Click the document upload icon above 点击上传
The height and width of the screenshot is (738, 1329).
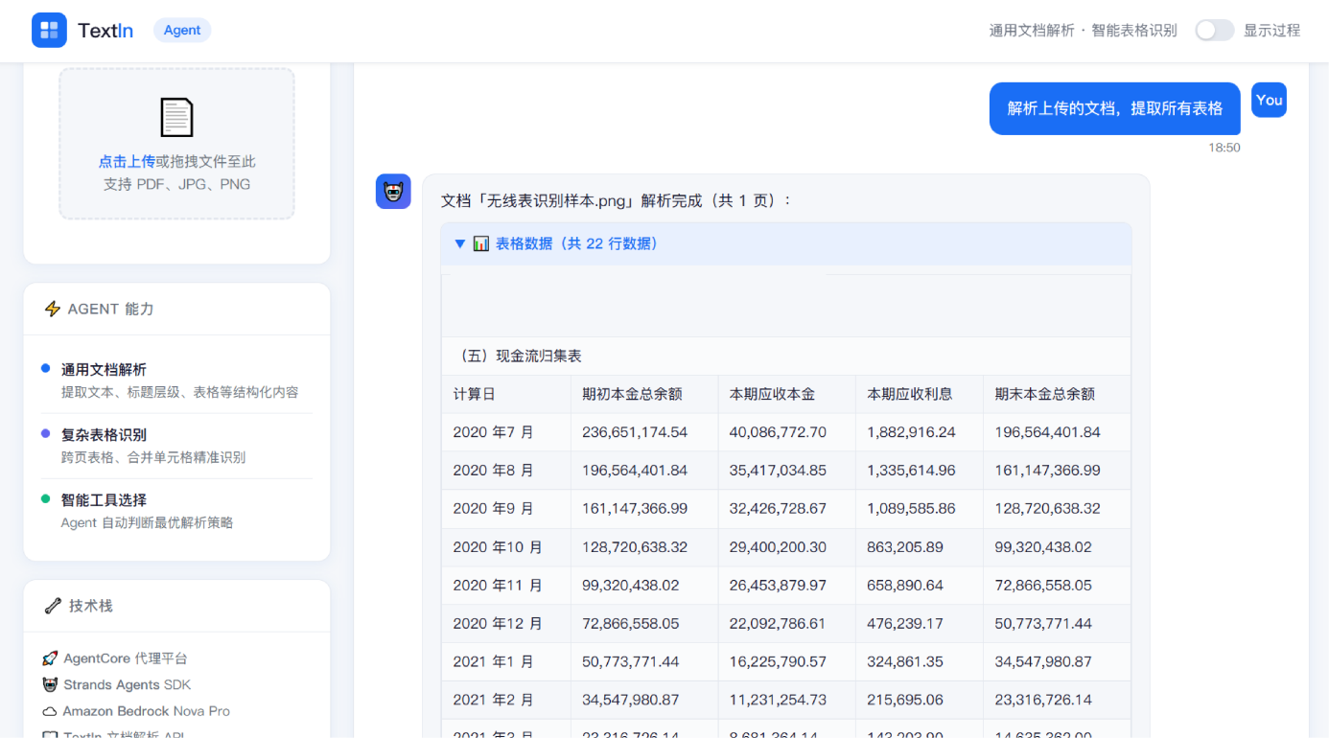176,117
